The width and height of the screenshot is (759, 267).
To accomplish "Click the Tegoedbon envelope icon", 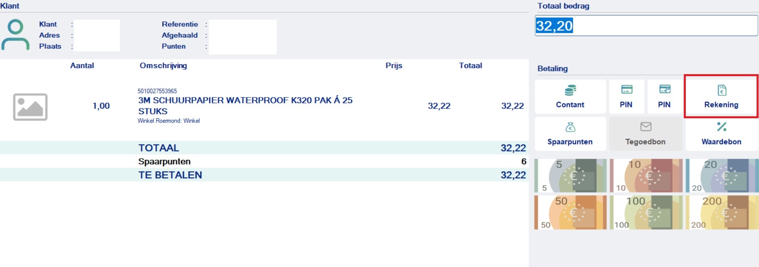I will click(646, 127).
